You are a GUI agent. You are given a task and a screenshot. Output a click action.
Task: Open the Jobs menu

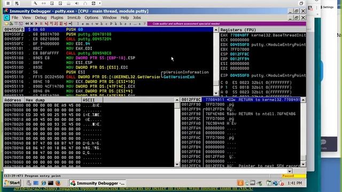coord(137,18)
